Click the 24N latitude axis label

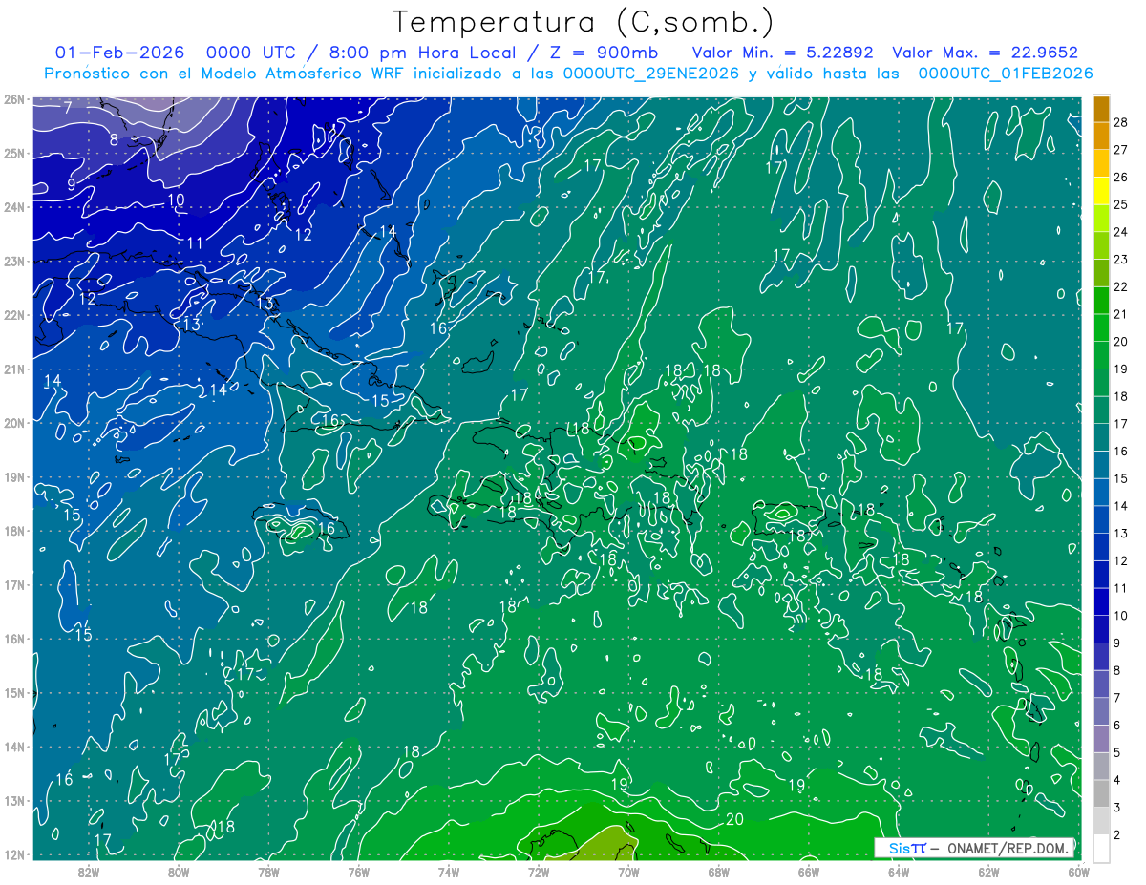[14, 207]
